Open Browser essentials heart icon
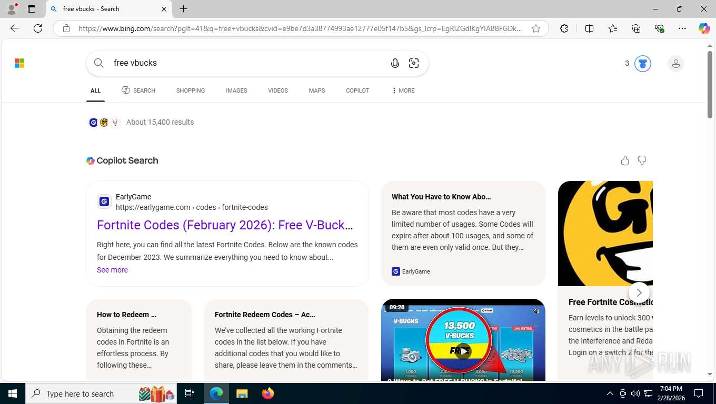 pyautogui.click(x=659, y=28)
